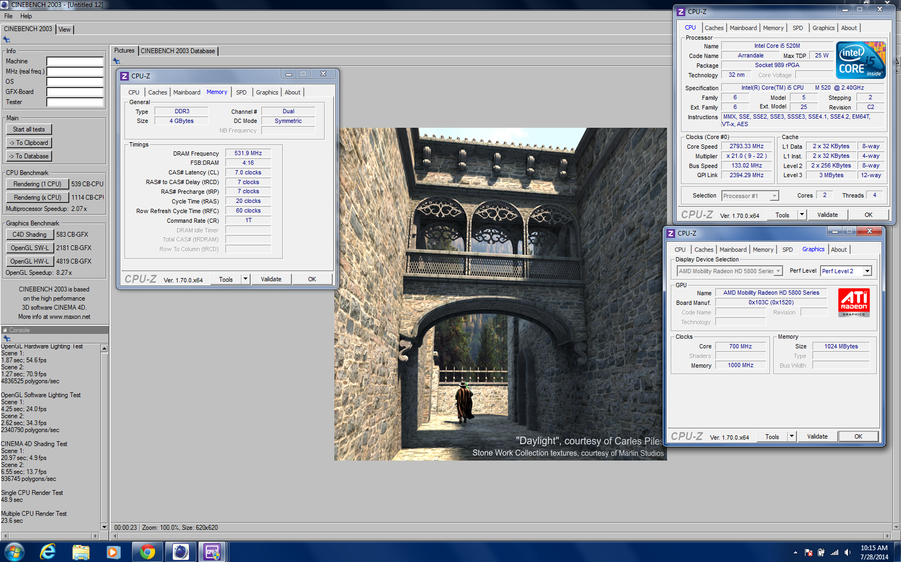The width and height of the screenshot is (901, 562).
Task: Click the Action Center flag icon
Action: tap(809, 552)
